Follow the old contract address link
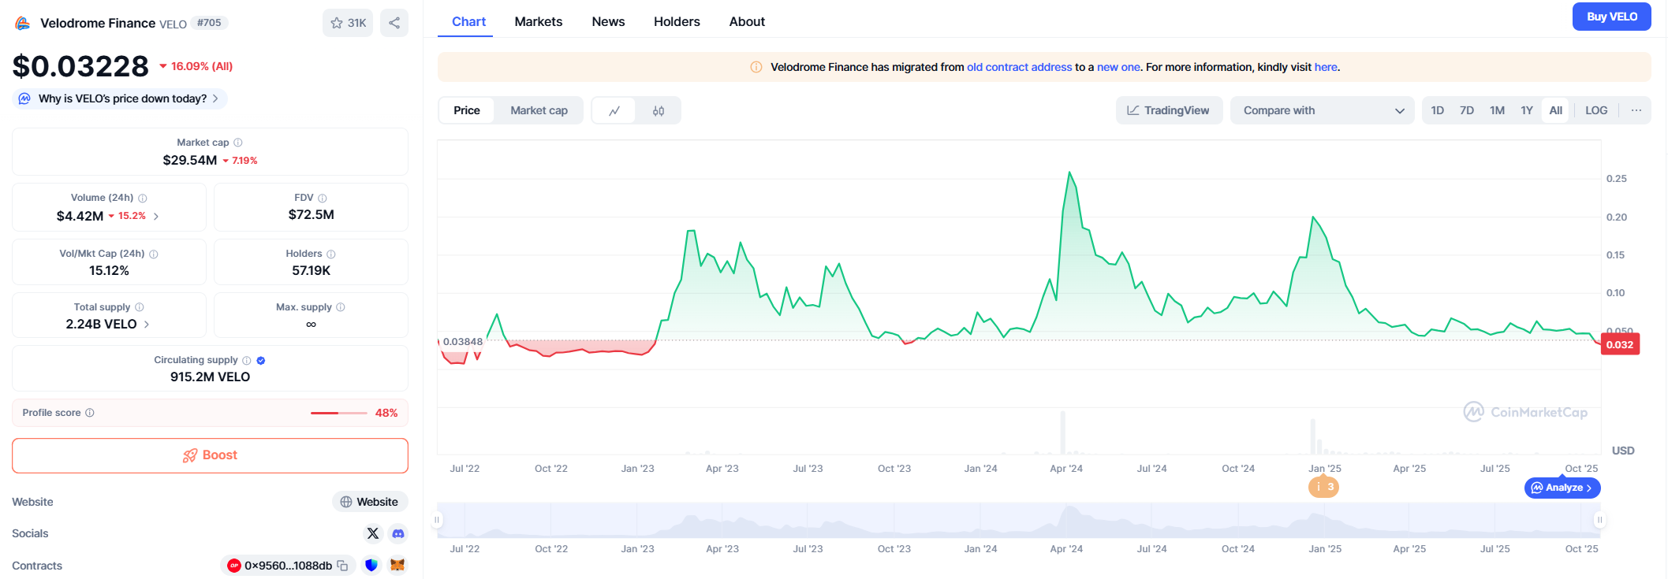Image resolution: width=1668 pixels, height=579 pixels. click(1019, 67)
